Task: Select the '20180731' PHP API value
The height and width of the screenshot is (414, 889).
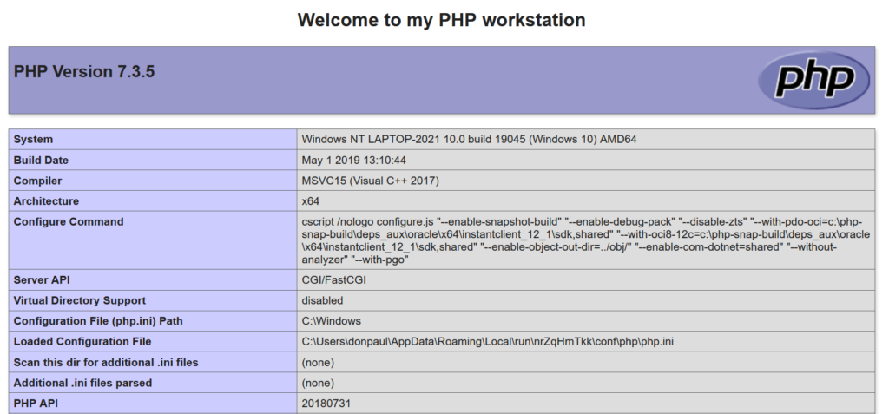Action: point(326,404)
